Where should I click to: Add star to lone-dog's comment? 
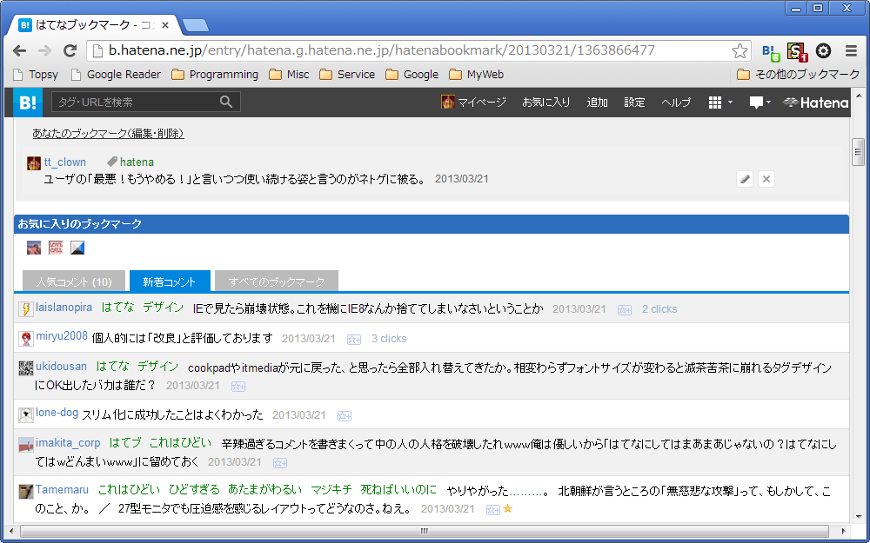(344, 415)
